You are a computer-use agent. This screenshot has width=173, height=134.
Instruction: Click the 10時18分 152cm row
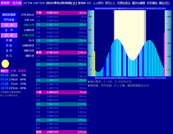pyautogui.click(x=61, y=72)
